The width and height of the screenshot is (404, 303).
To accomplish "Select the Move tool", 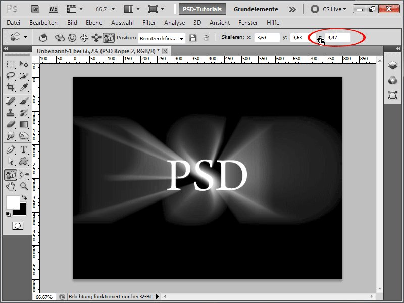I will tap(24, 64).
